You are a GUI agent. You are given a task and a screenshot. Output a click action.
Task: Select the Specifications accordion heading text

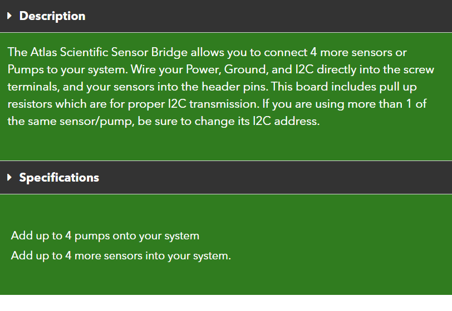coord(59,177)
